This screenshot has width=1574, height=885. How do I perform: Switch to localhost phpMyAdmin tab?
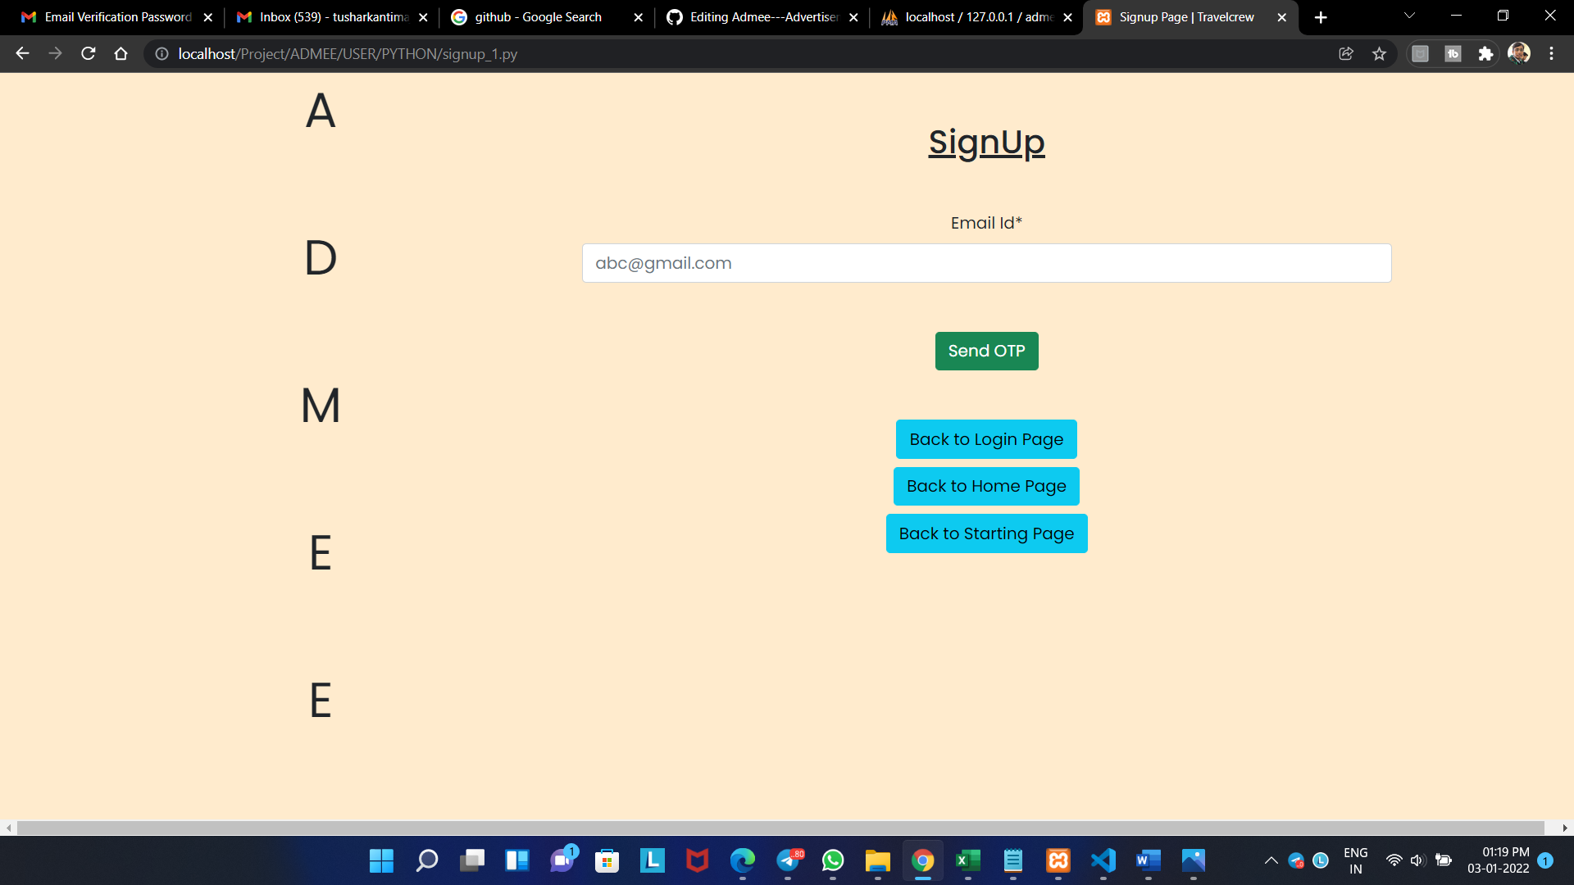point(977,17)
